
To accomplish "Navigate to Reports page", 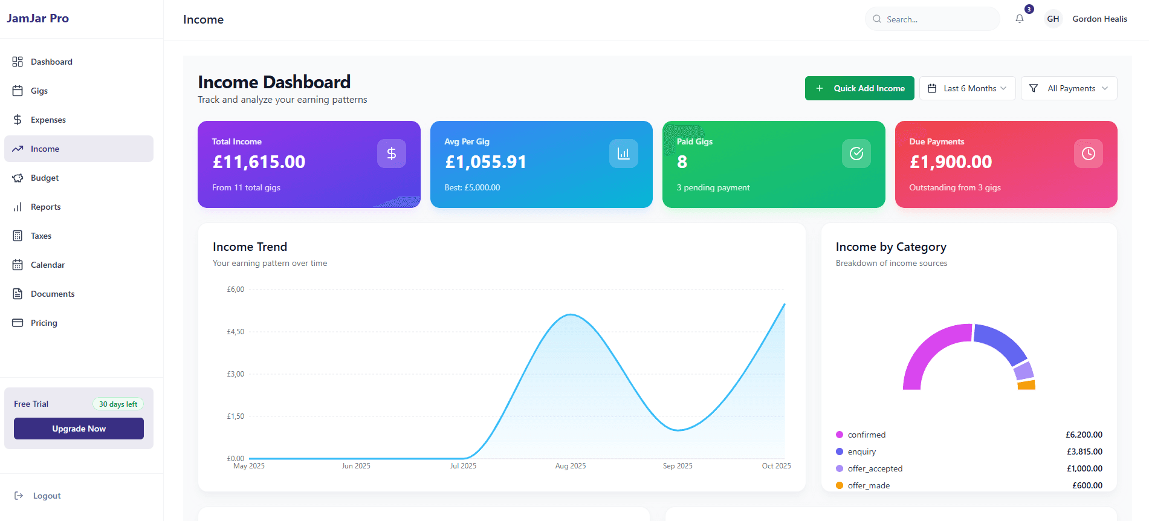I will [x=46, y=207].
